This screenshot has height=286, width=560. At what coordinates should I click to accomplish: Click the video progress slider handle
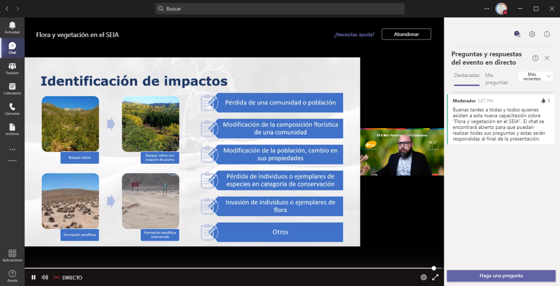434,268
